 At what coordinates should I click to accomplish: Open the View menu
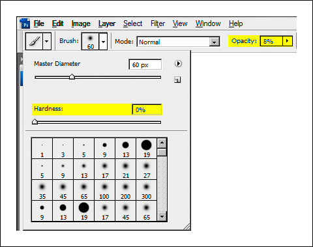[180, 23]
